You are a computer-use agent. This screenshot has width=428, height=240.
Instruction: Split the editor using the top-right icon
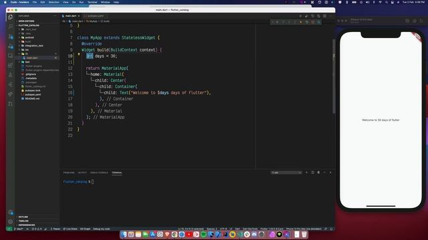[324, 16]
